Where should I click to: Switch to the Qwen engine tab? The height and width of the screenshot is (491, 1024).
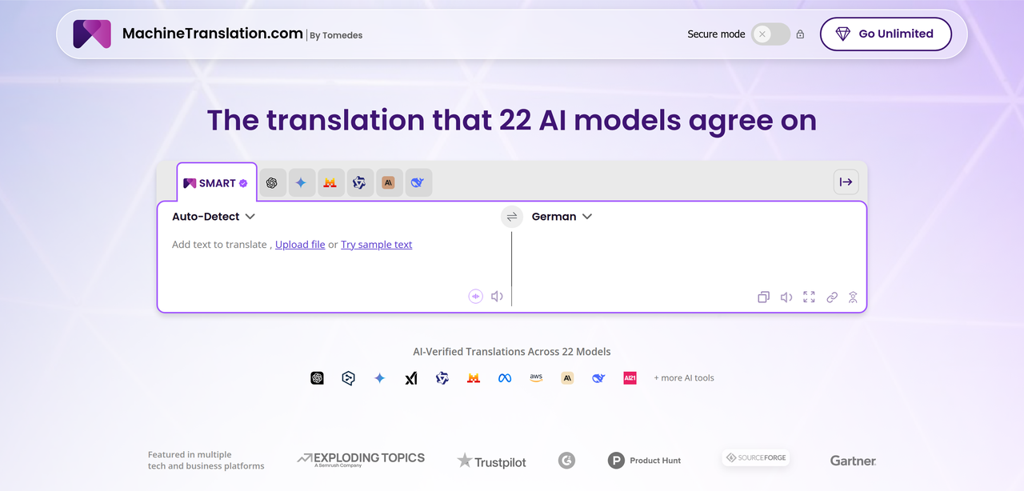pyautogui.click(x=359, y=182)
